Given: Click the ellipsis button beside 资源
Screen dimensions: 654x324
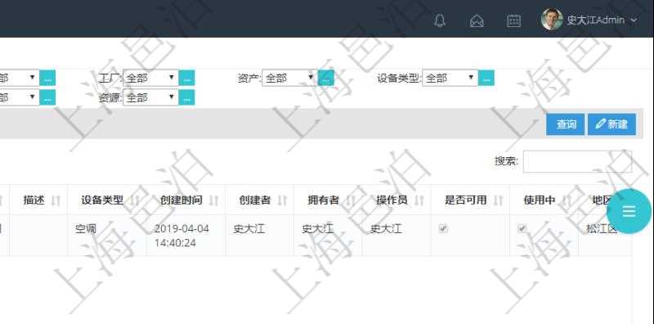Looking at the screenshot, I should click(x=186, y=97).
